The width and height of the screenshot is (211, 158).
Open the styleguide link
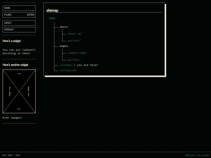68,70
